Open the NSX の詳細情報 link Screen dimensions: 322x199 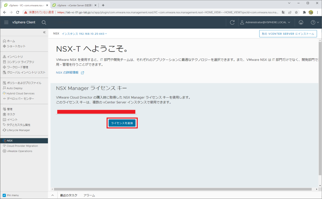click(x=70, y=72)
